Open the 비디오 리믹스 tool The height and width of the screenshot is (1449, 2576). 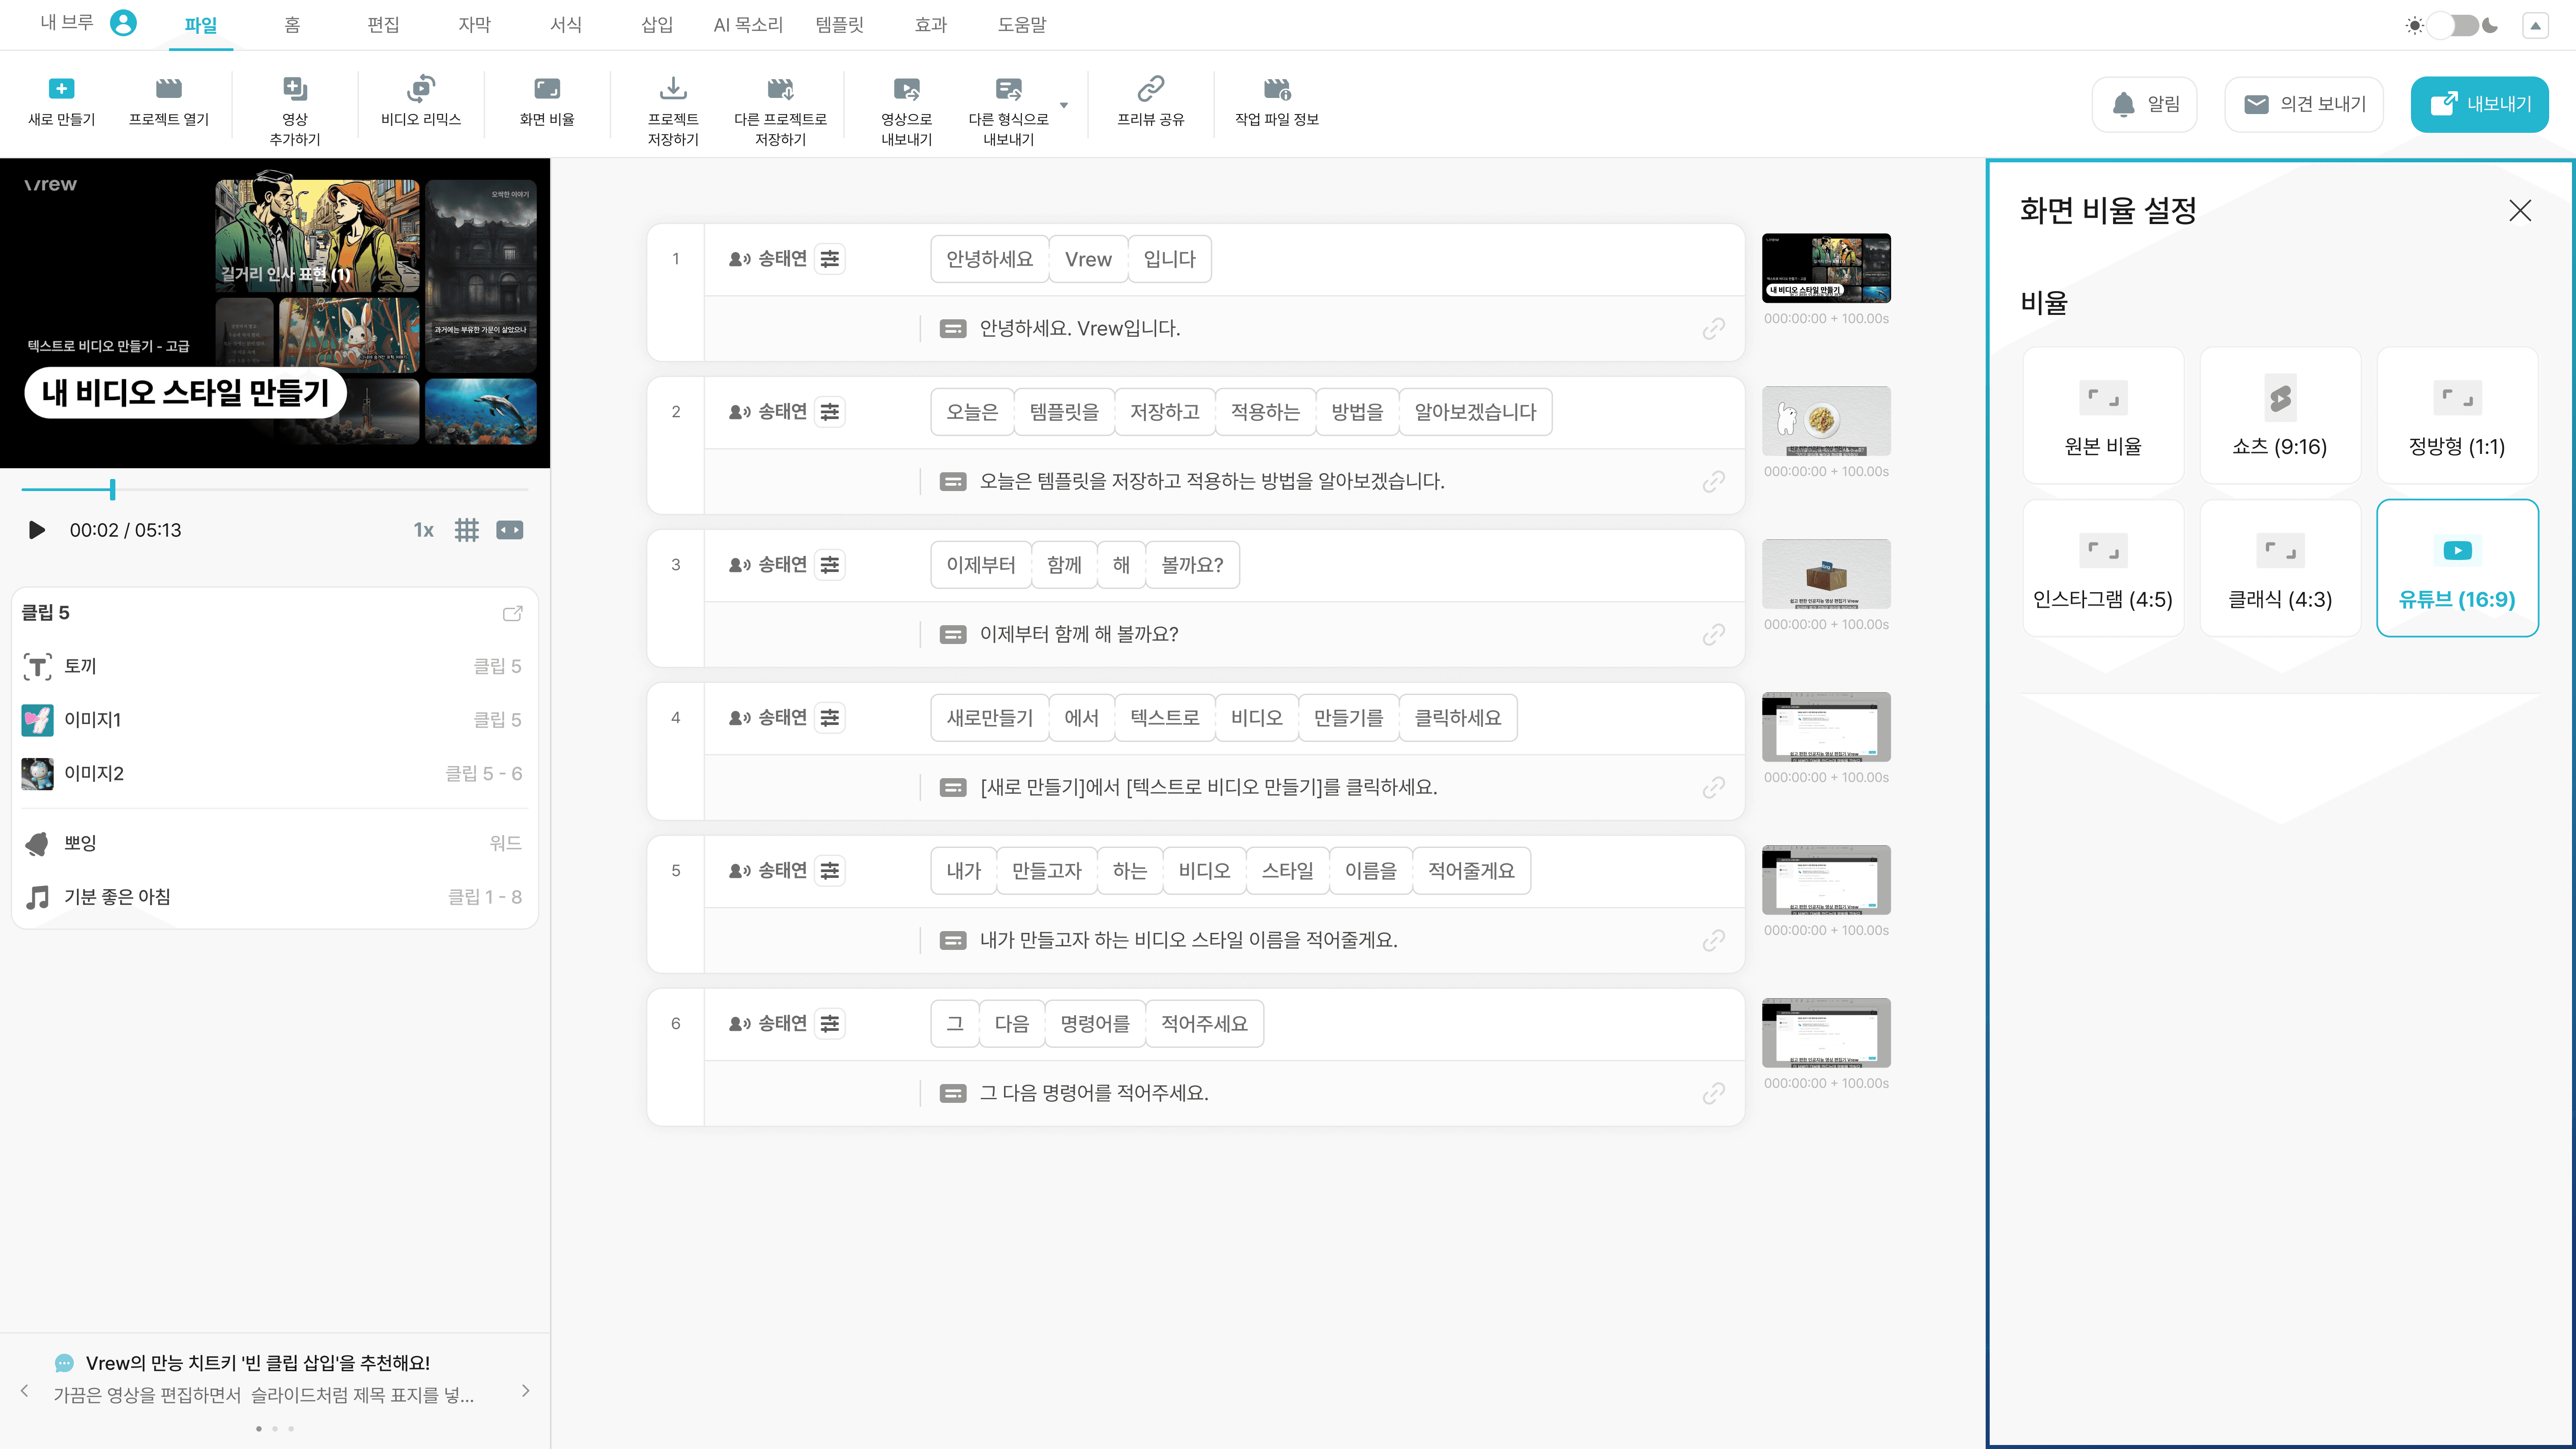coord(421,89)
